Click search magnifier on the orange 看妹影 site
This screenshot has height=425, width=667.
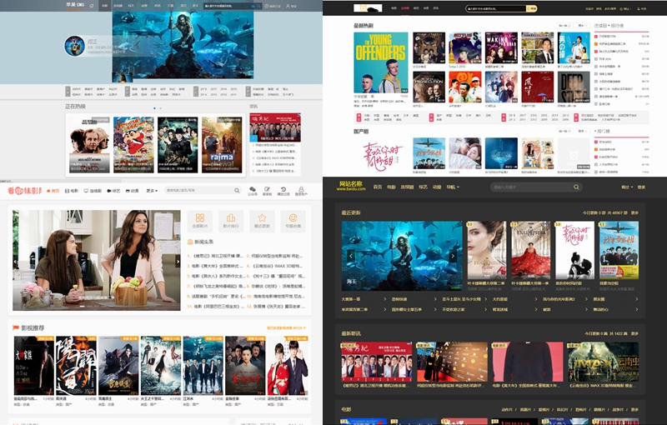237,190
